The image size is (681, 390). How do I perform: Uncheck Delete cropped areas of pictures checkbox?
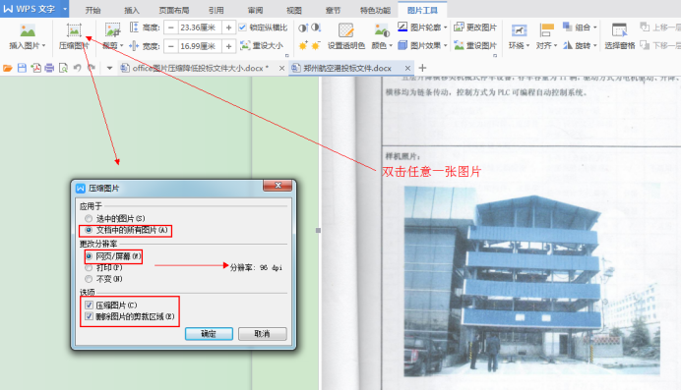click(89, 316)
